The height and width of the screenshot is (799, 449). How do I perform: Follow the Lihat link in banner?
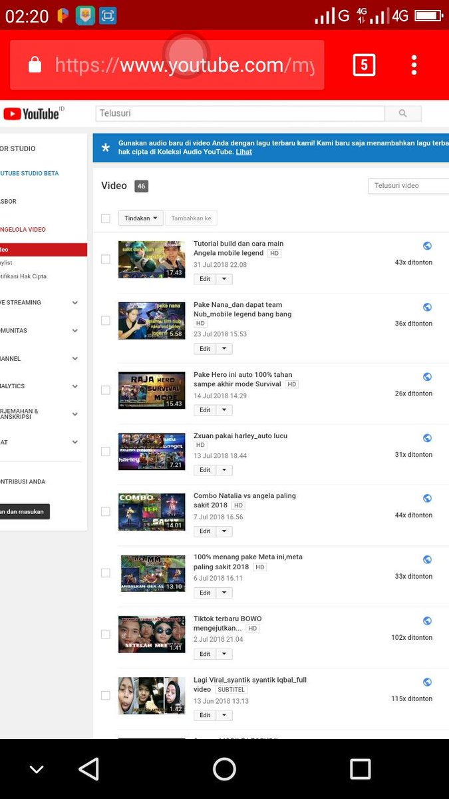(x=243, y=152)
